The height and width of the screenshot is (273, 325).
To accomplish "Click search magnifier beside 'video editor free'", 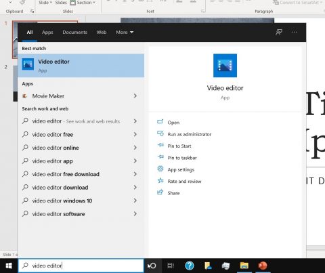I will [x=25, y=134].
